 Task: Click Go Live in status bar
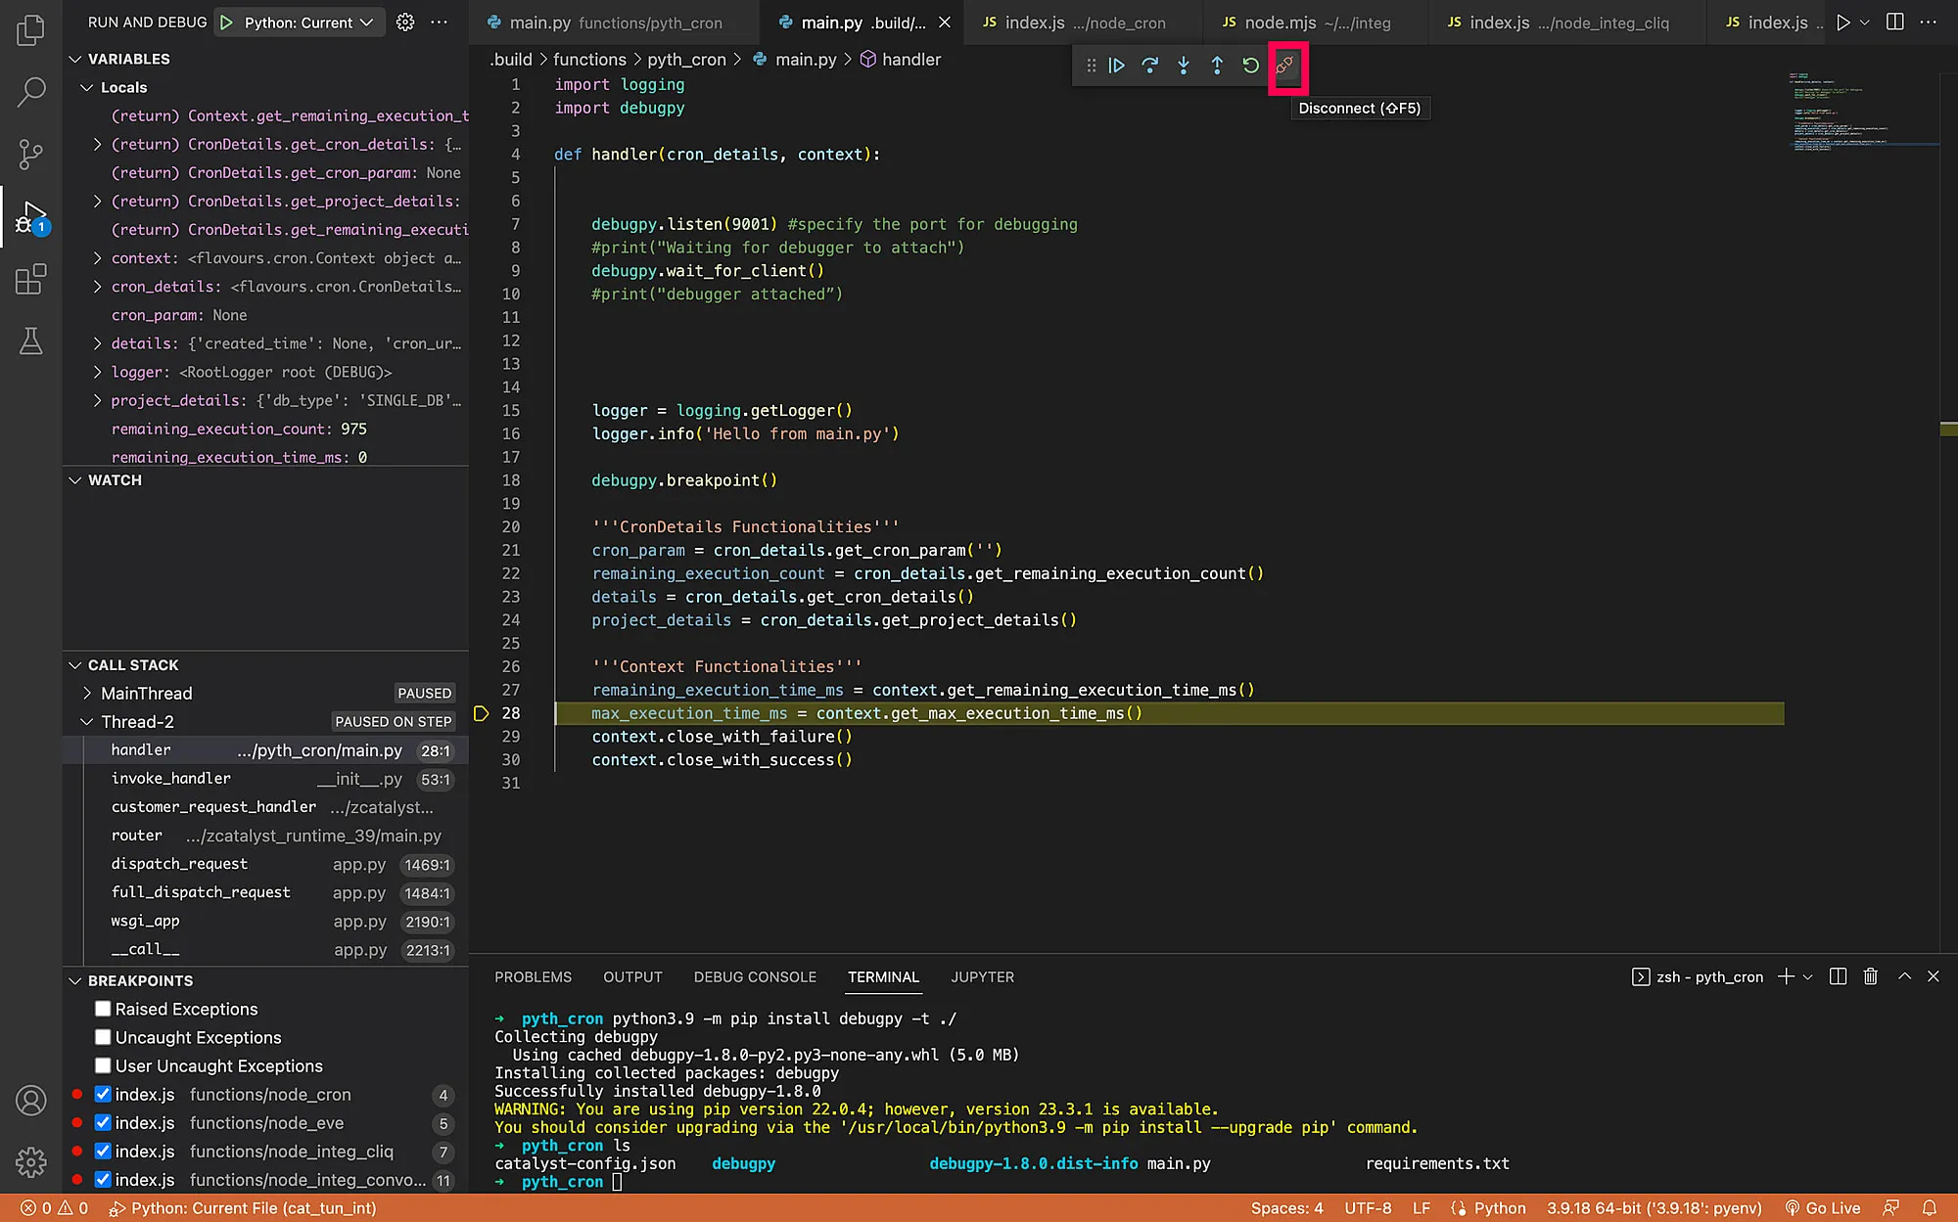point(1822,1208)
